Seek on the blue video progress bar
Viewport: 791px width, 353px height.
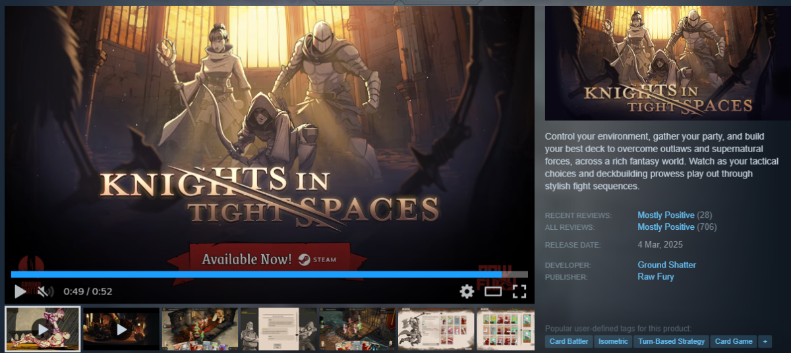[x=264, y=275]
